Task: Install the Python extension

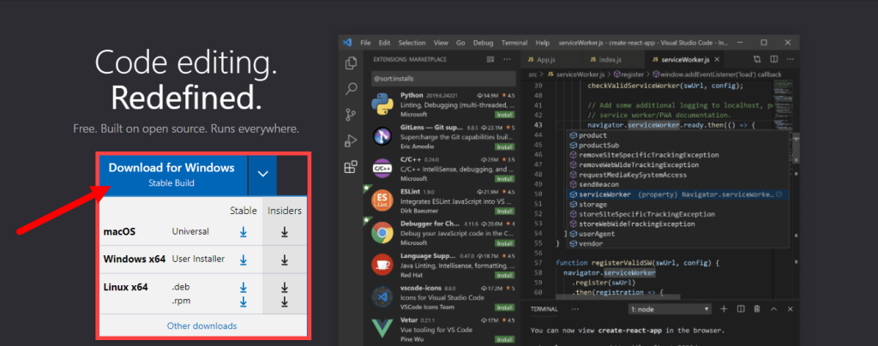Action: click(504, 114)
